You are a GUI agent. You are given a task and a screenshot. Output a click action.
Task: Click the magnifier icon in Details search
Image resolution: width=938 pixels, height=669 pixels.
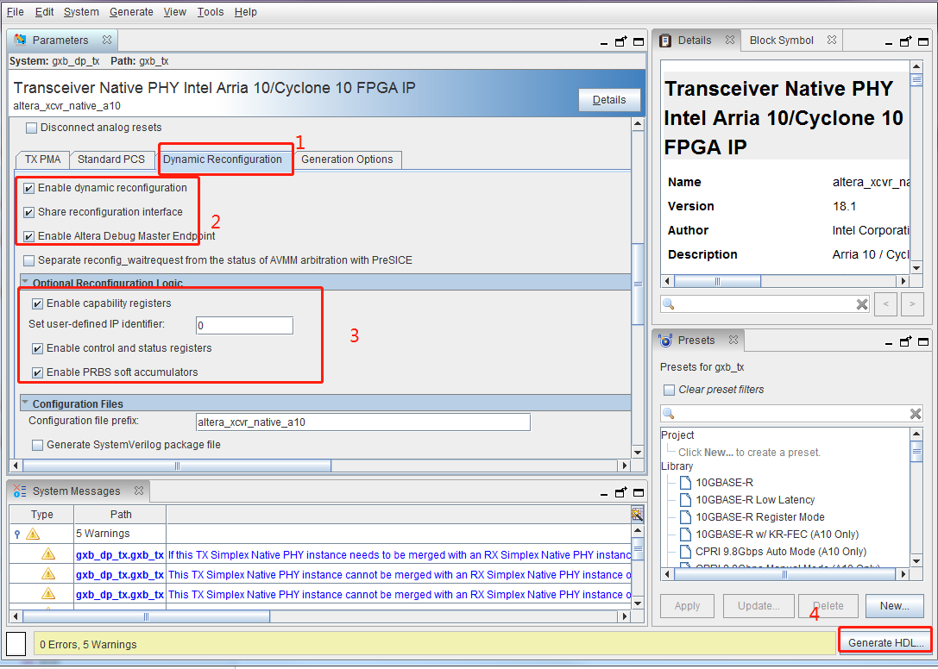[x=669, y=304]
